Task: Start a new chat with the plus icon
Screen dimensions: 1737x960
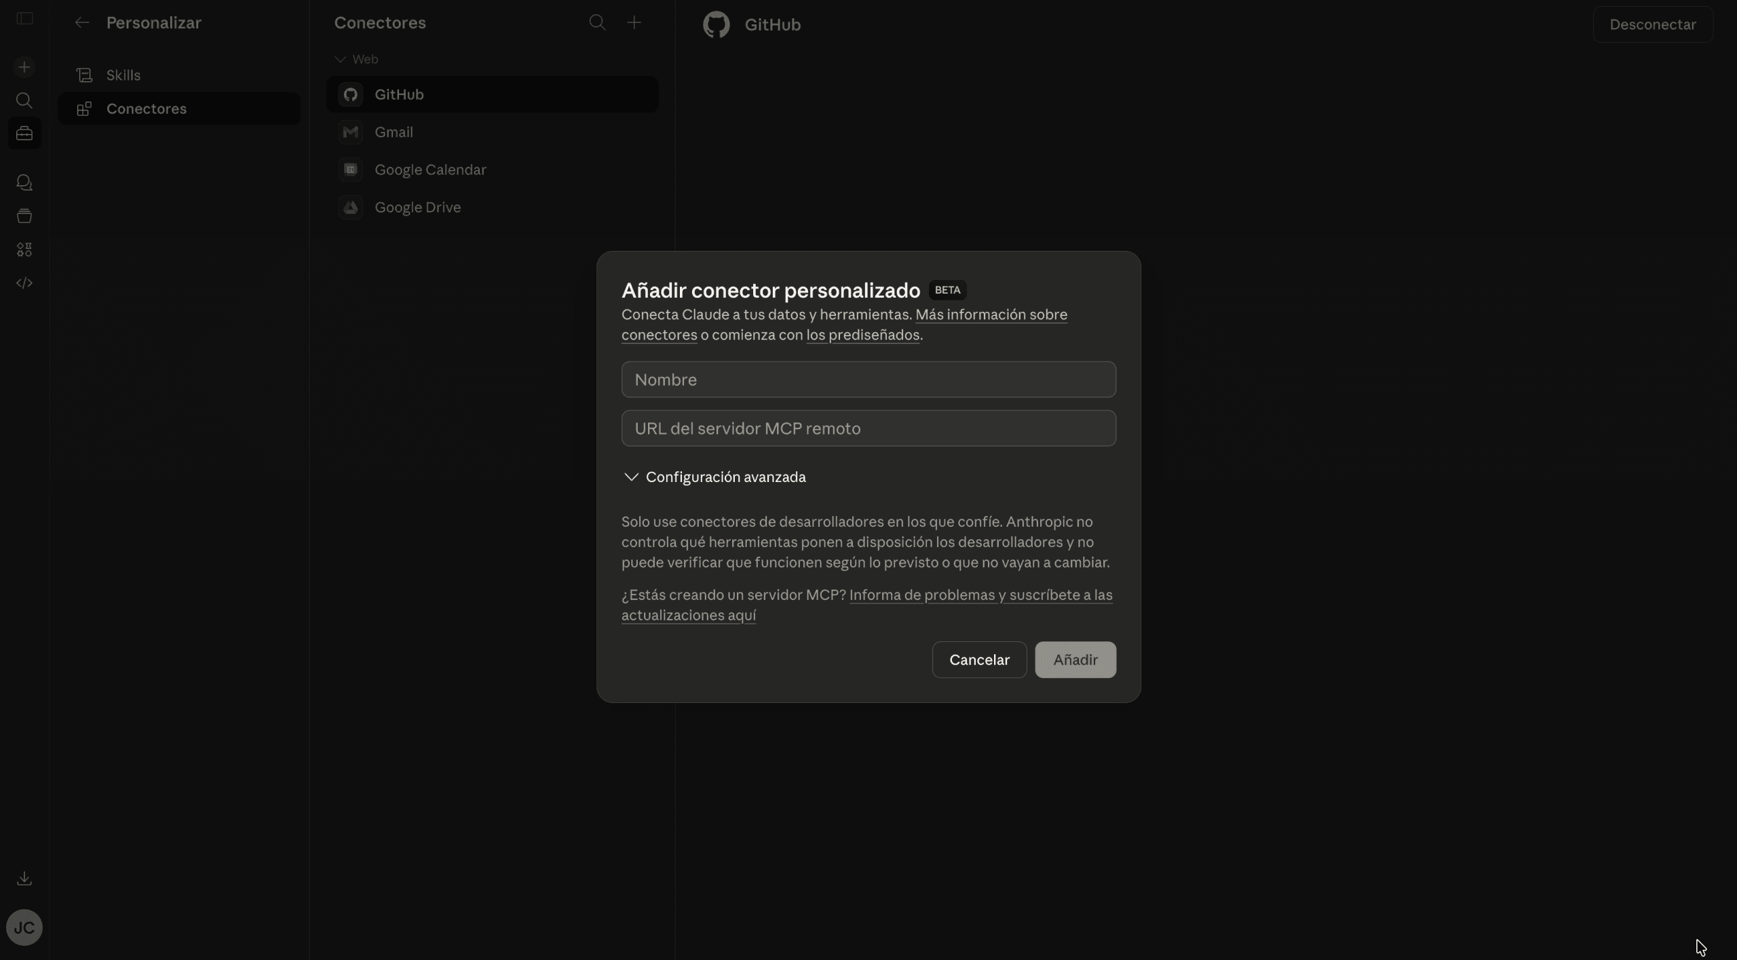Action: pos(24,66)
